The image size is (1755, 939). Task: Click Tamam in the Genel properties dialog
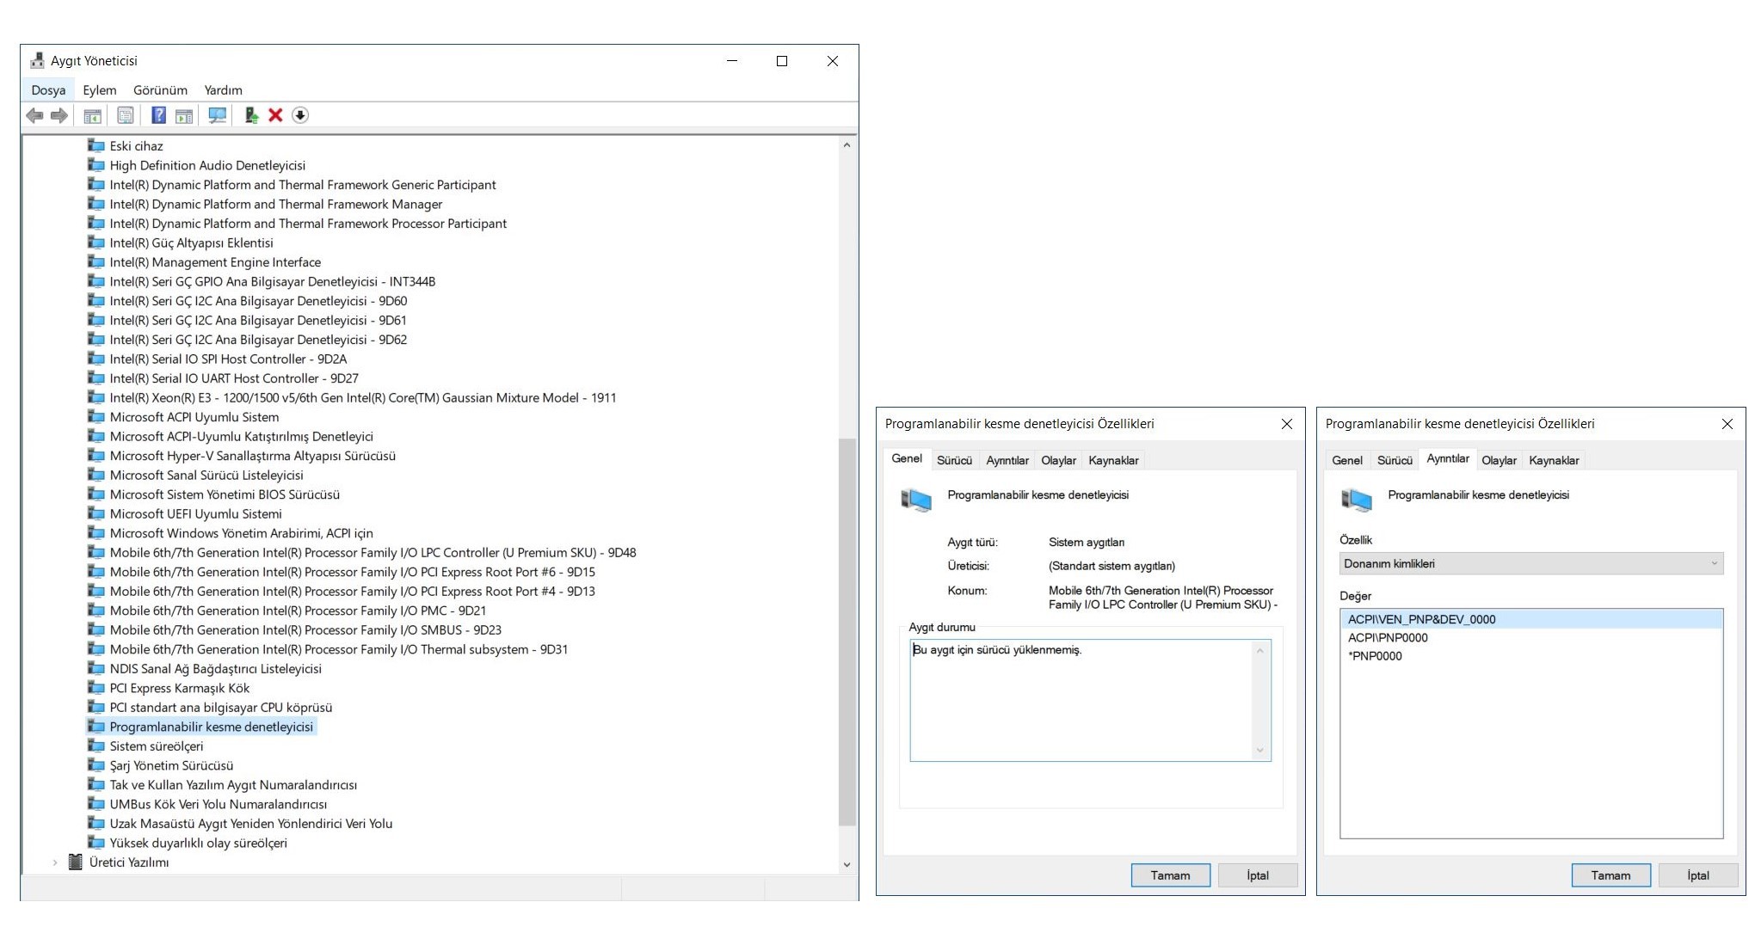point(1170,875)
